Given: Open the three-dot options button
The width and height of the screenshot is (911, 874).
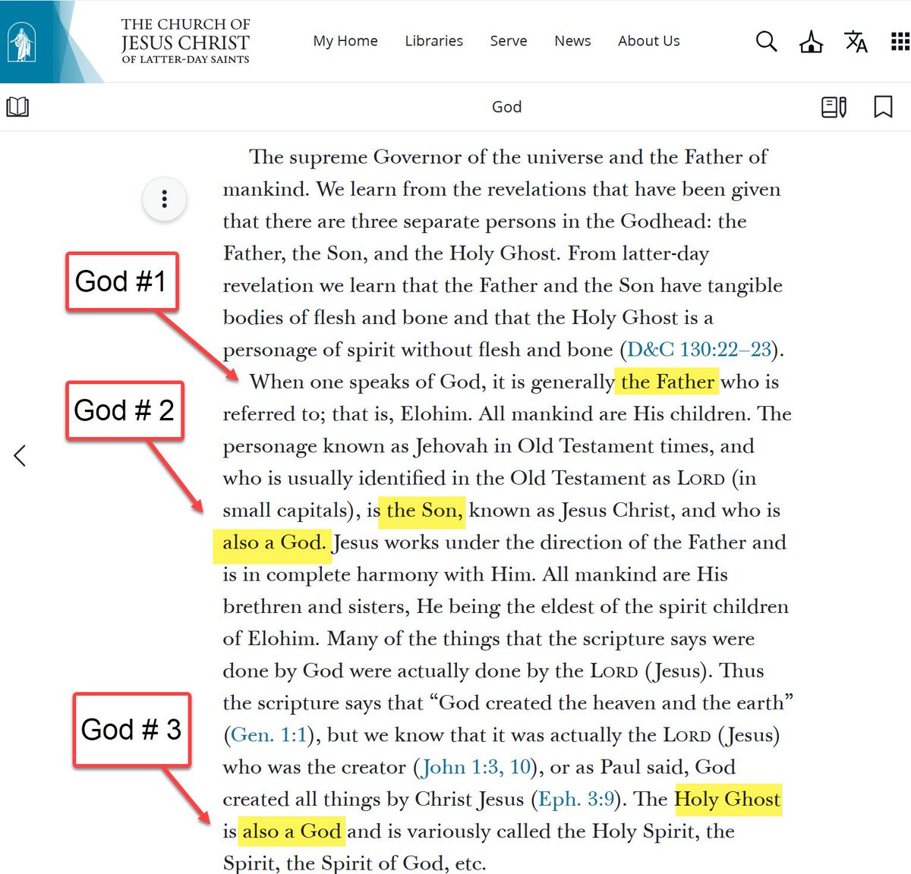Looking at the screenshot, I should pyautogui.click(x=164, y=200).
